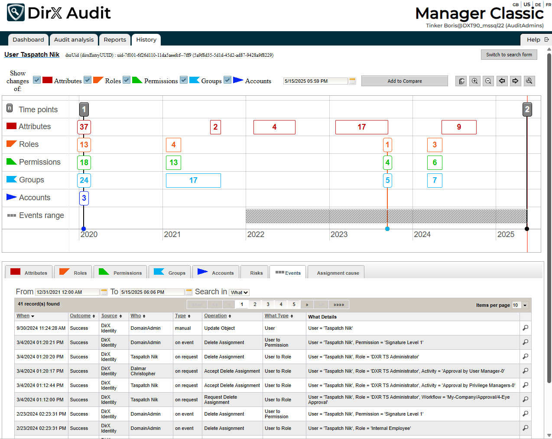This screenshot has height=439, width=552.
Task: Uncheck the Attributes show-changes checkbox
Action: click(x=37, y=80)
